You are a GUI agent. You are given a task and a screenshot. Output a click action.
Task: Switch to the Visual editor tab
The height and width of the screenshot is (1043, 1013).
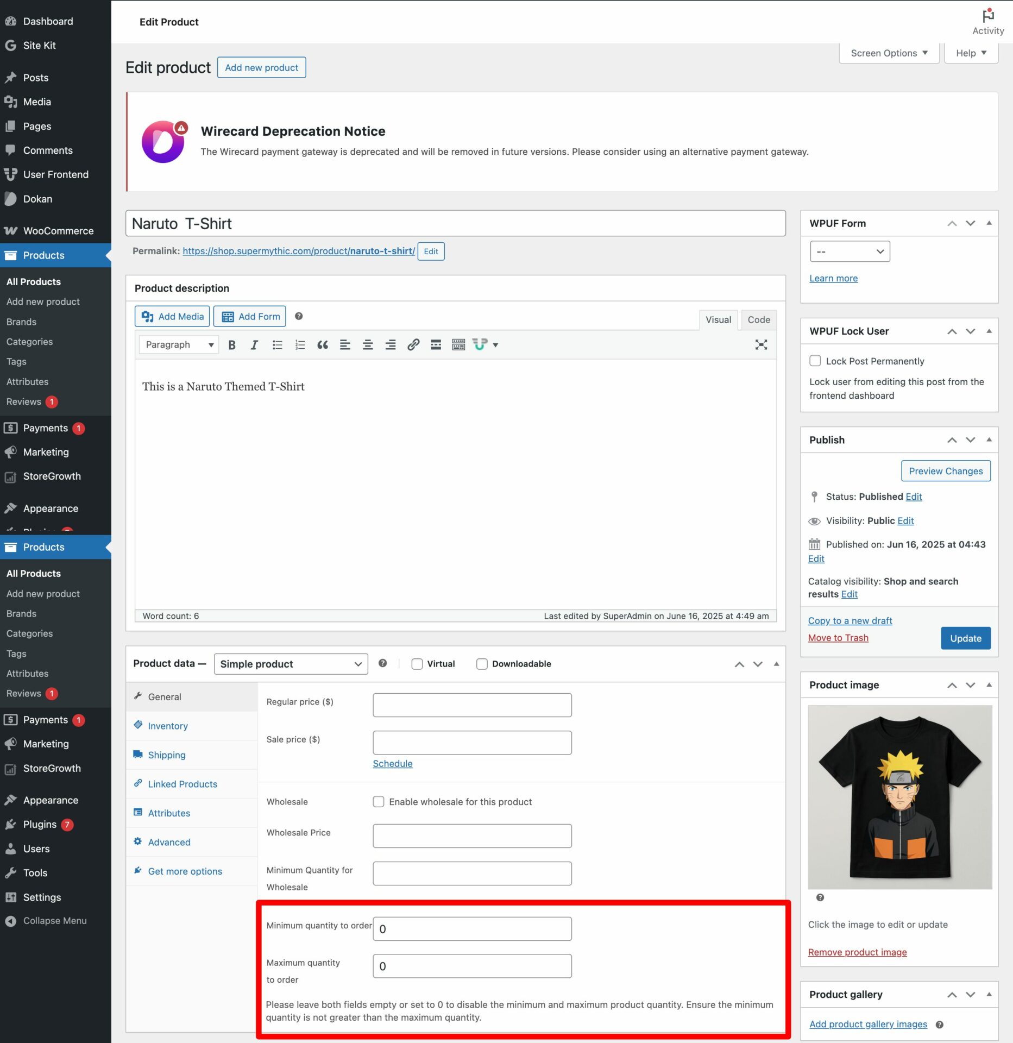tap(718, 320)
